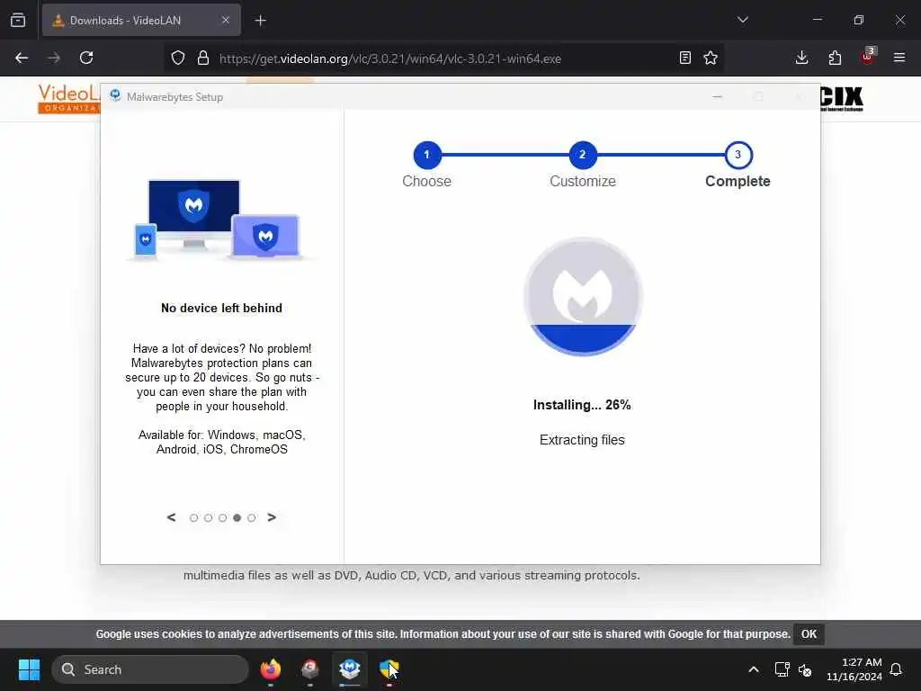Open a new Firefox tab

(x=261, y=21)
